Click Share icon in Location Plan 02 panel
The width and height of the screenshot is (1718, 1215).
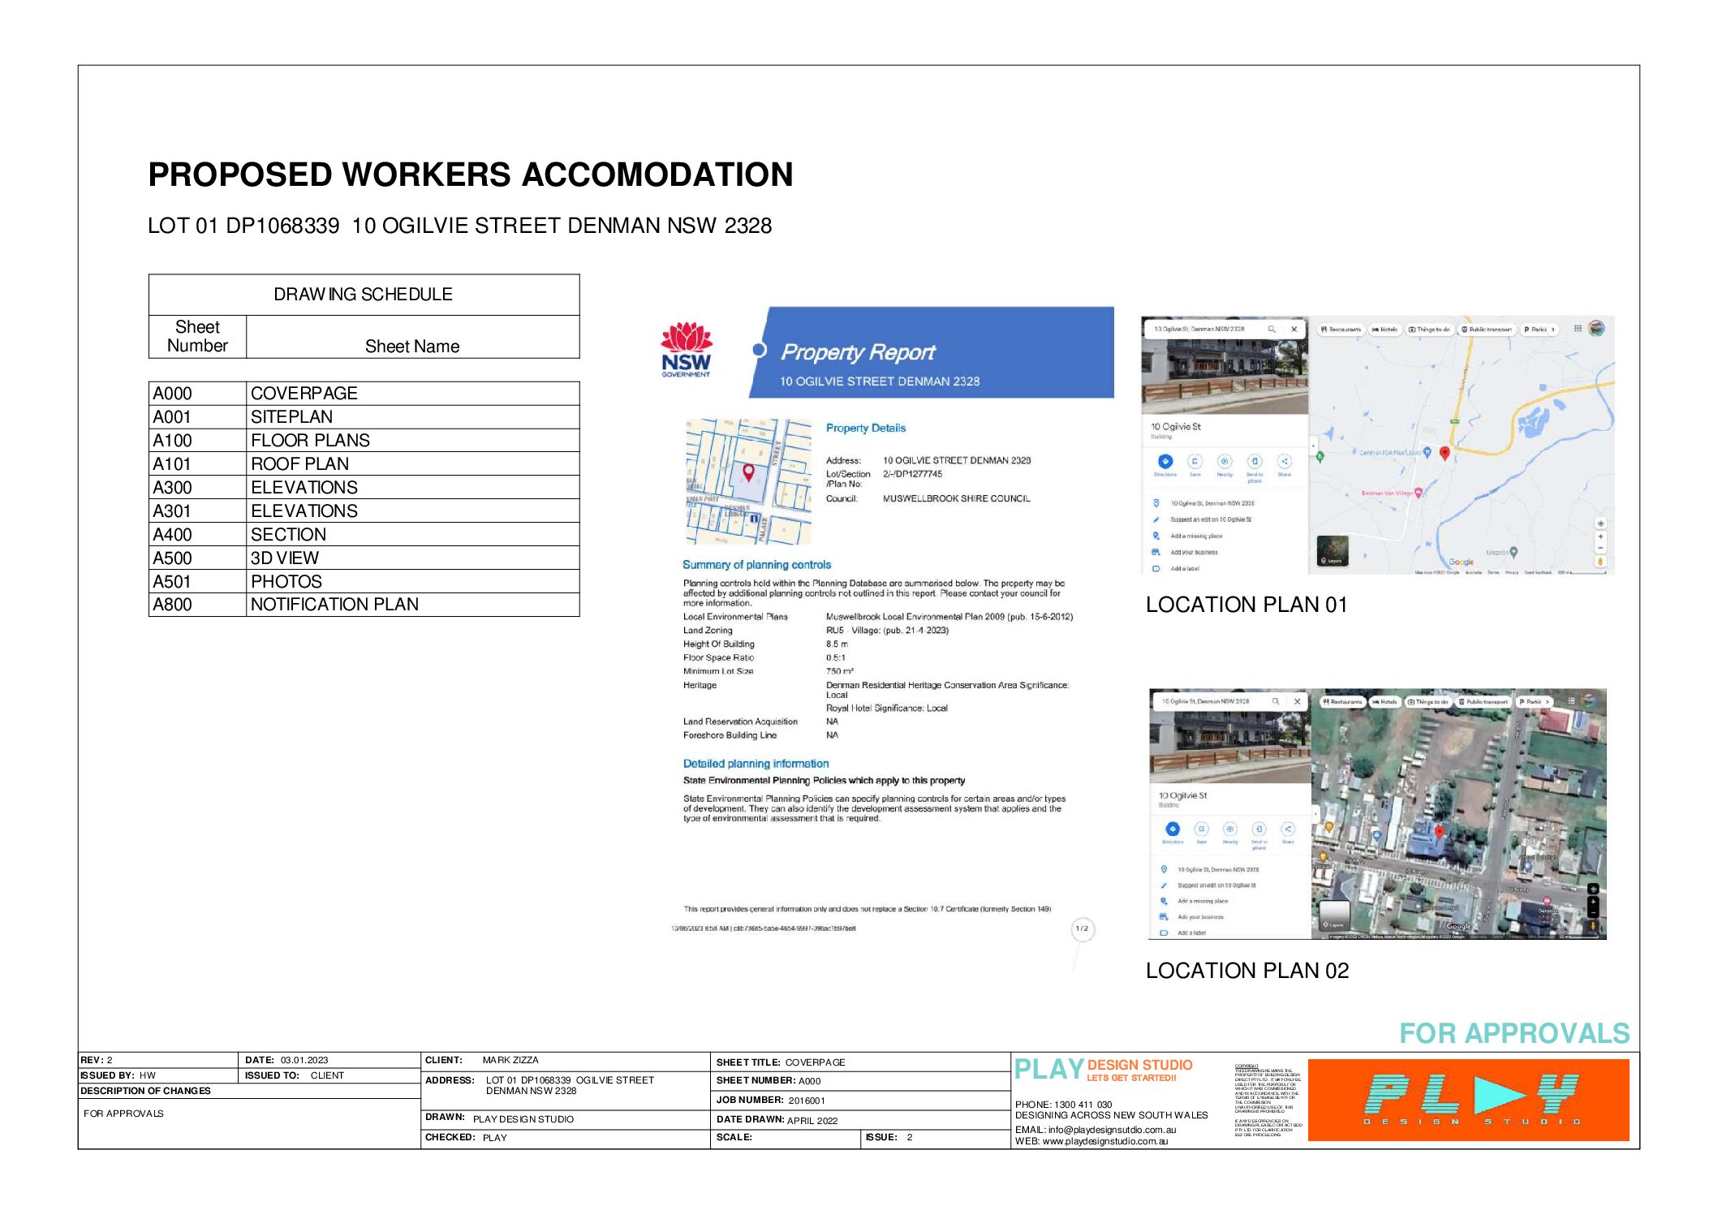[1288, 829]
